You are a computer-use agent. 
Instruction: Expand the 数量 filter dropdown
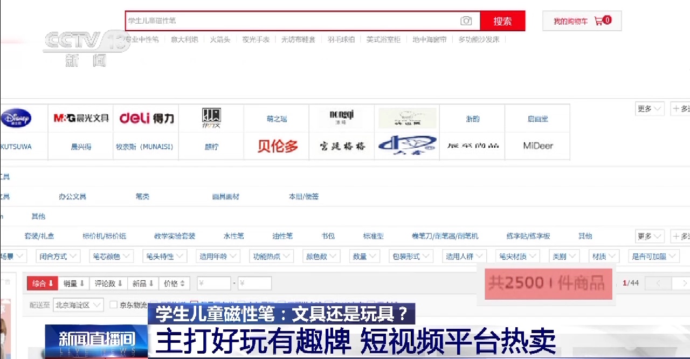click(364, 257)
